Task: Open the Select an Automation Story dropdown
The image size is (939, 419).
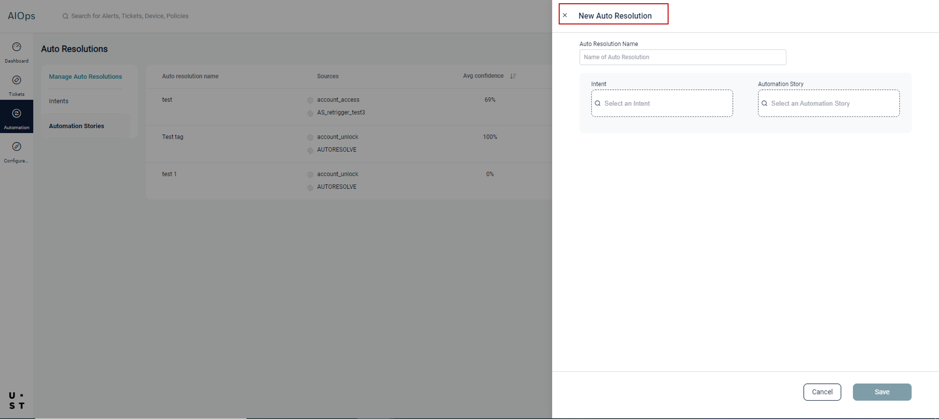Action: coord(828,103)
